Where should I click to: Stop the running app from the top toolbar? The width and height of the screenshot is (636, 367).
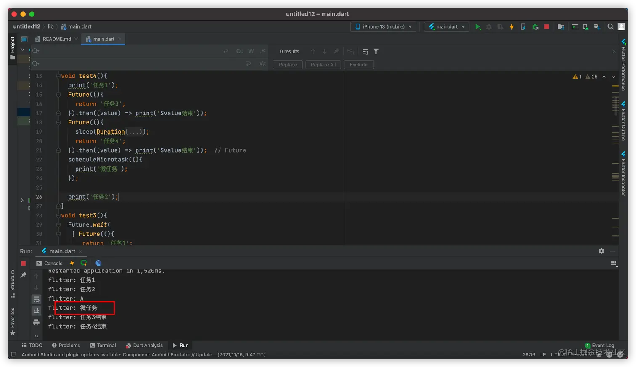[x=546, y=26]
